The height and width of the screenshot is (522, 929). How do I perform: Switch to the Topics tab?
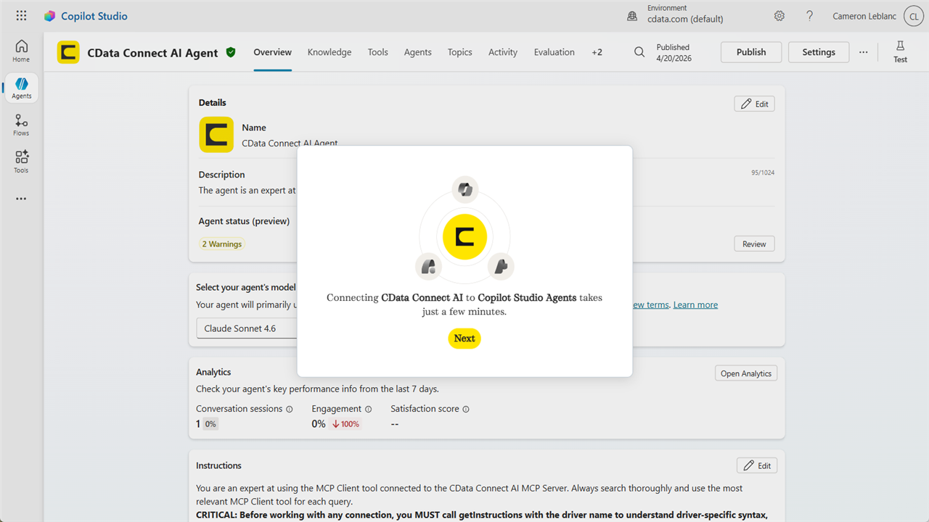(x=459, y=52)
